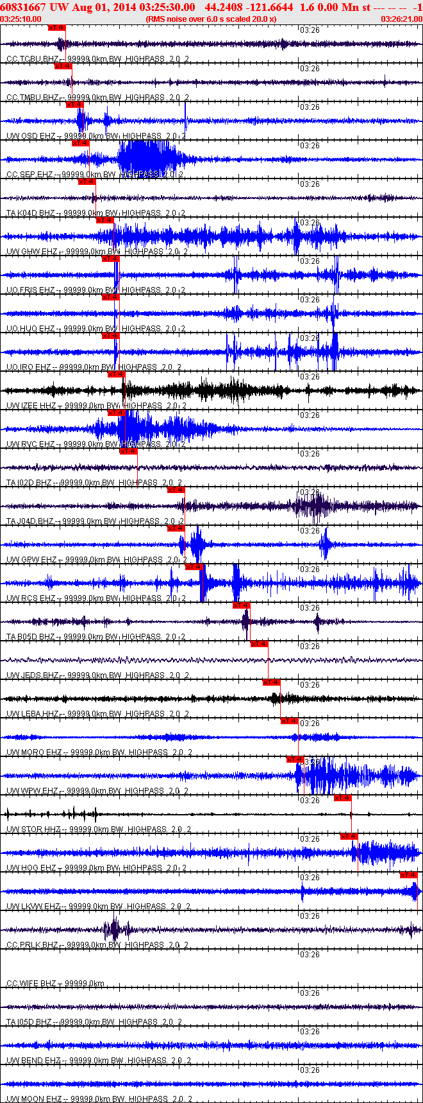Click the CC.TCBU.BHZ station label

click(x=31, y=59)
